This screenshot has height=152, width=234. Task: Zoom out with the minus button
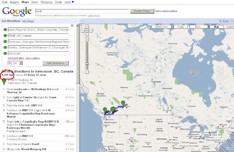tap(87, 72)
